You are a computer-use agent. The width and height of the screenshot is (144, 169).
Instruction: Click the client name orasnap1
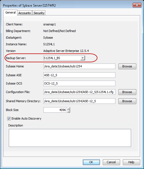point(49,25)
